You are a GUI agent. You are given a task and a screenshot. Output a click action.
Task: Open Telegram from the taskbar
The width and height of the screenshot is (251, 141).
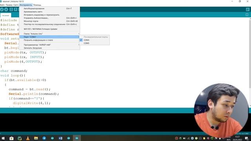[x=44, y=138]
